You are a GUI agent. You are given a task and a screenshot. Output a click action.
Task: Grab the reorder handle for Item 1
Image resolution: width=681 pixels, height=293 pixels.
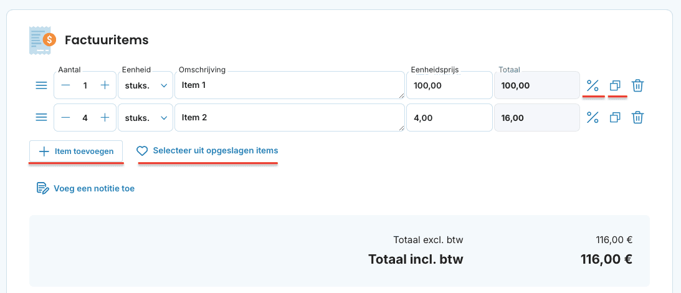pyautogui.click(x=41, y=85)
